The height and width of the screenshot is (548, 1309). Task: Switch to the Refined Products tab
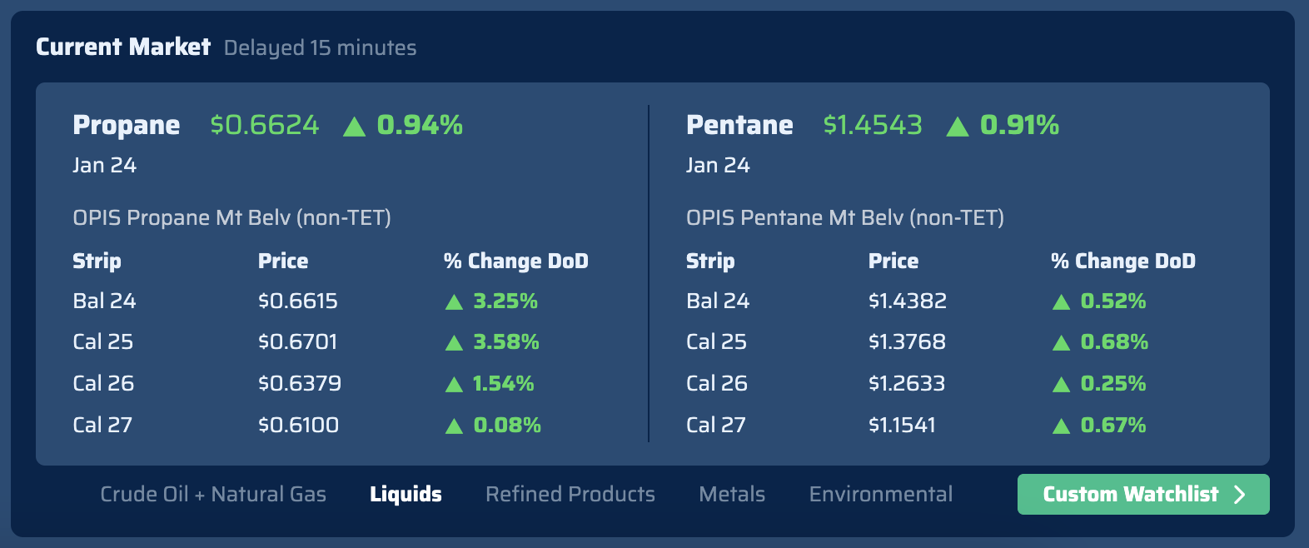570,494
